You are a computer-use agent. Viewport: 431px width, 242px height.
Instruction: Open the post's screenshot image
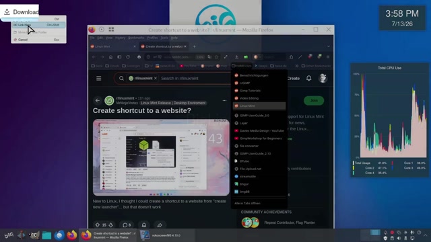point(161,157)
